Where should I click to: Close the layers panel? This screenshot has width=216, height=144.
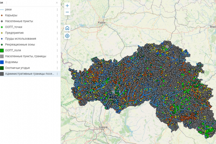tap(57, 3)
